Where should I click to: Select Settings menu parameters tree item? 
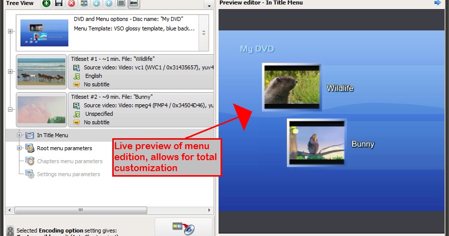[x=68, y=174]
